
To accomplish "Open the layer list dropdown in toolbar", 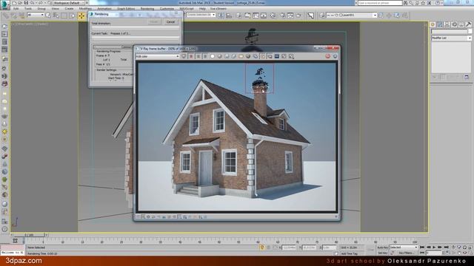I will (352, 15).
